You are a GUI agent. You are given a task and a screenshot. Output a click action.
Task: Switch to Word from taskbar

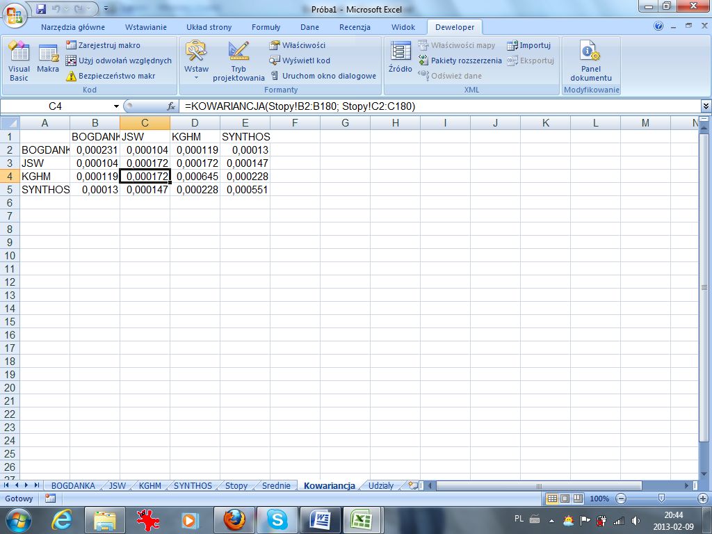pos(320,520)
